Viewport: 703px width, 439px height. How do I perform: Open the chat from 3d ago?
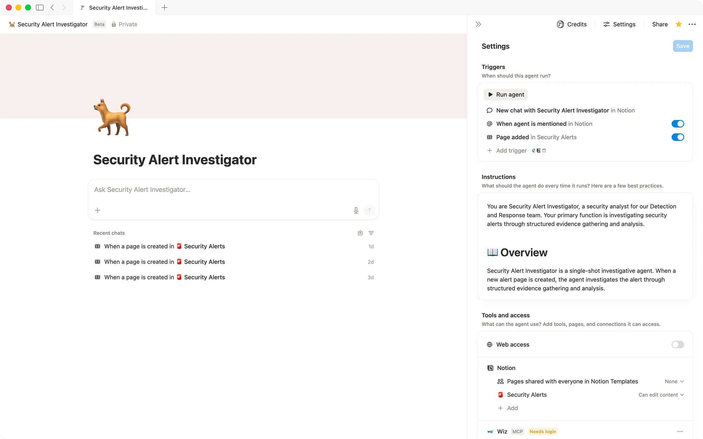coord(234,277)
